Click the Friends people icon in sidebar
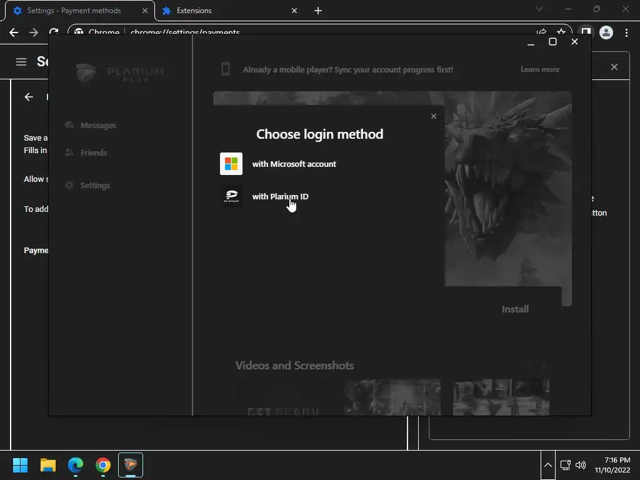This screenshot has height=480, width=640. click(x=69, y=152)
